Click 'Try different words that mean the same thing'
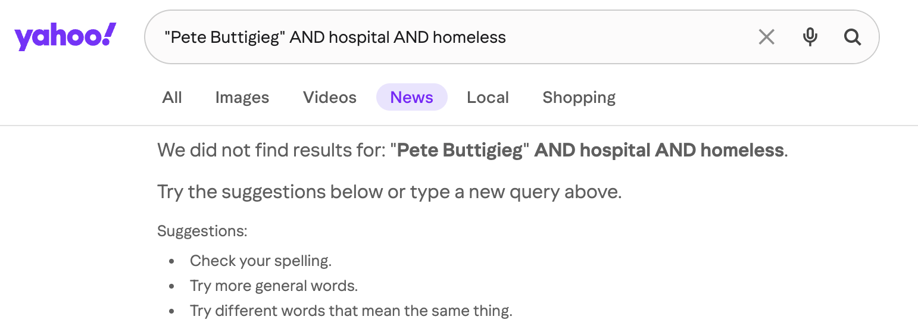The image size is (918, 332). click(x=351, y=311)
